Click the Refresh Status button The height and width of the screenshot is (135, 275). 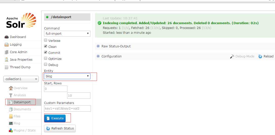pos(60,128)
